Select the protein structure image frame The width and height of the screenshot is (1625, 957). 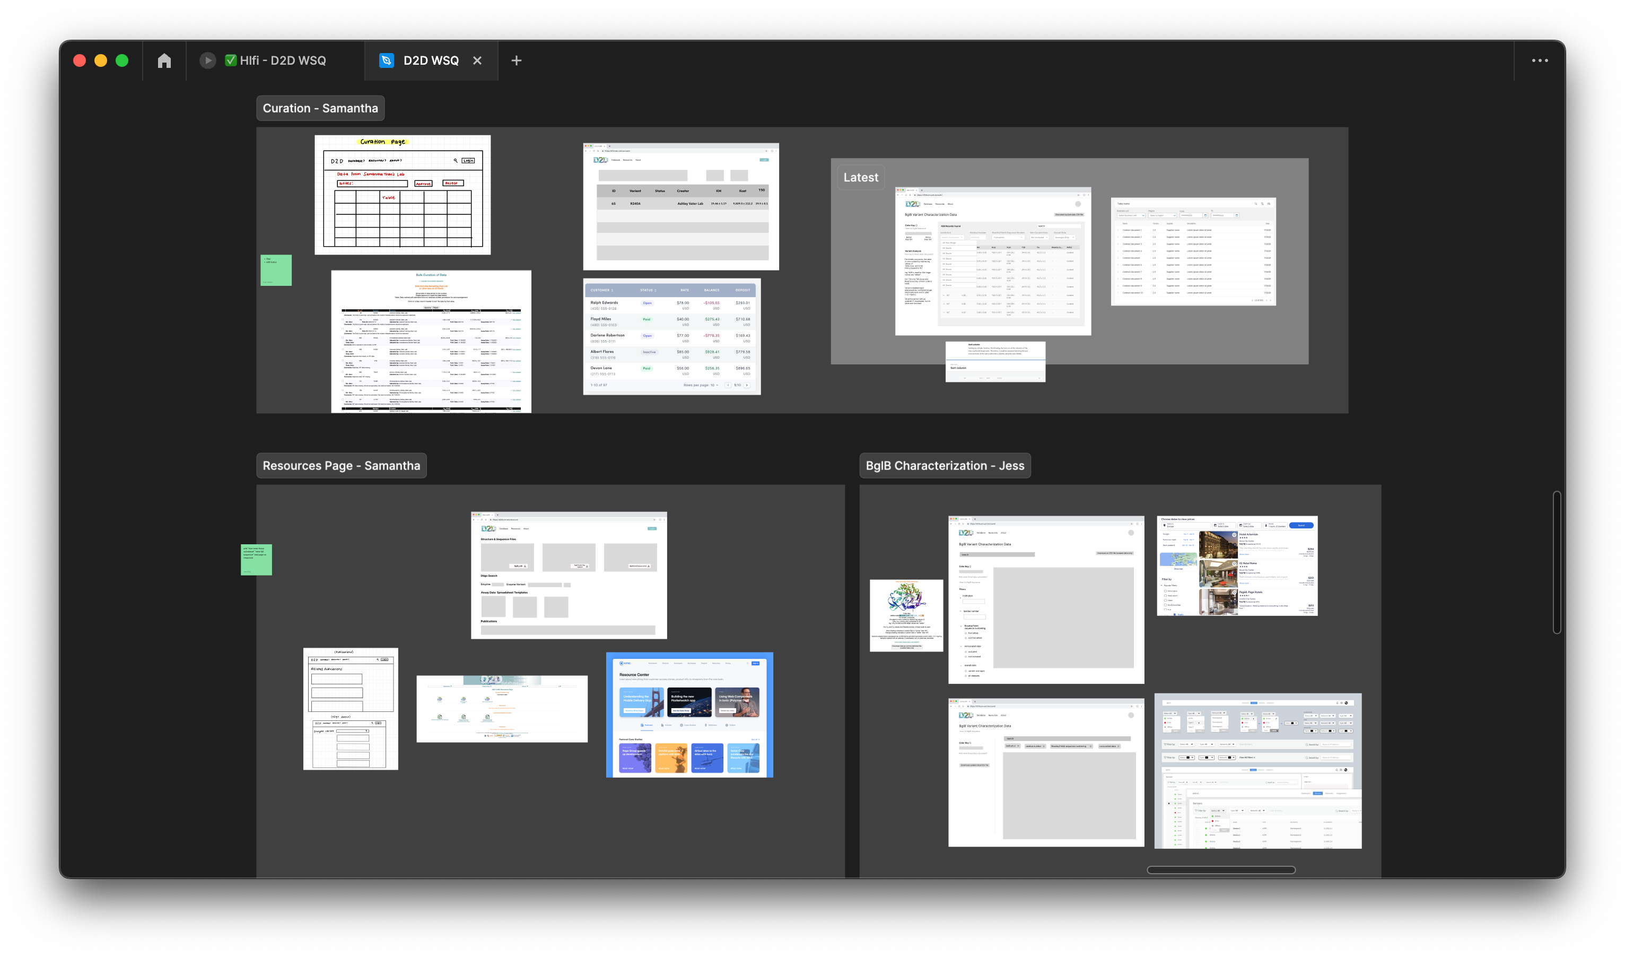coord(906,615)
